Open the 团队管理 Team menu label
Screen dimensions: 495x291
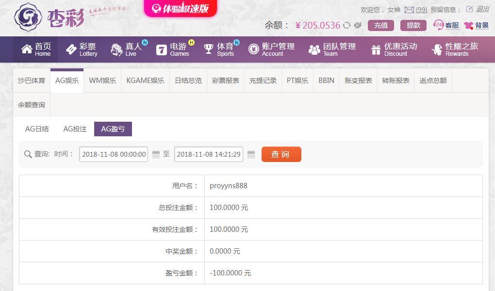(x=339, y=49)
